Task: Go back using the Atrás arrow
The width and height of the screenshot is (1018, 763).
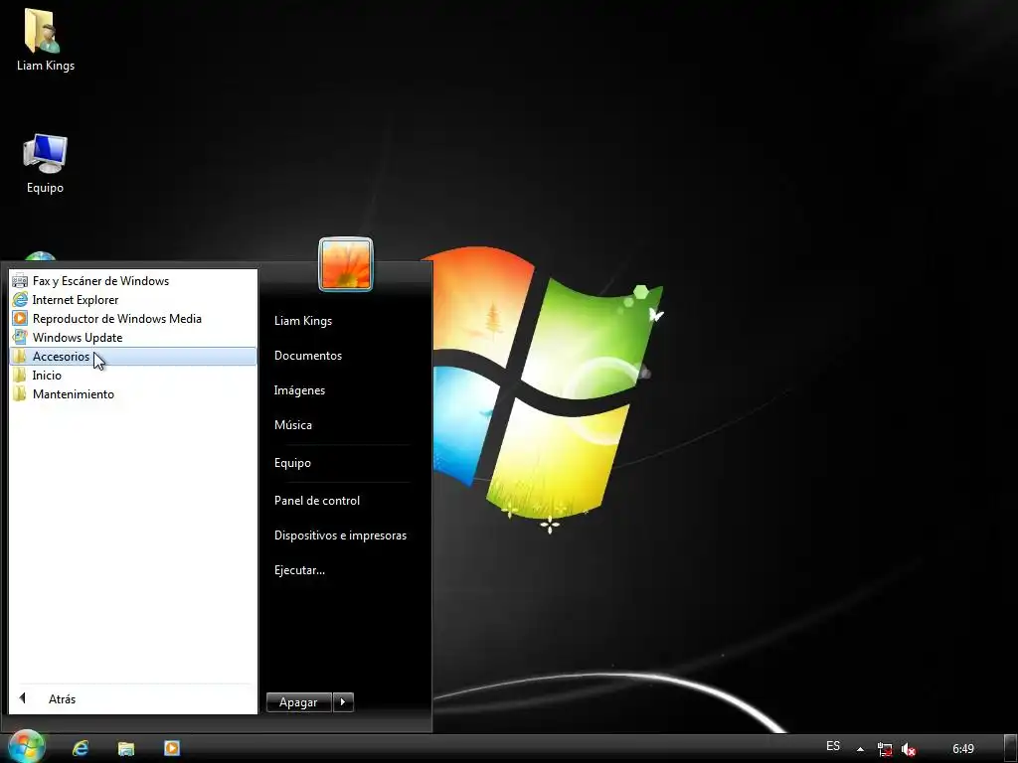Action: coord(23,698)
